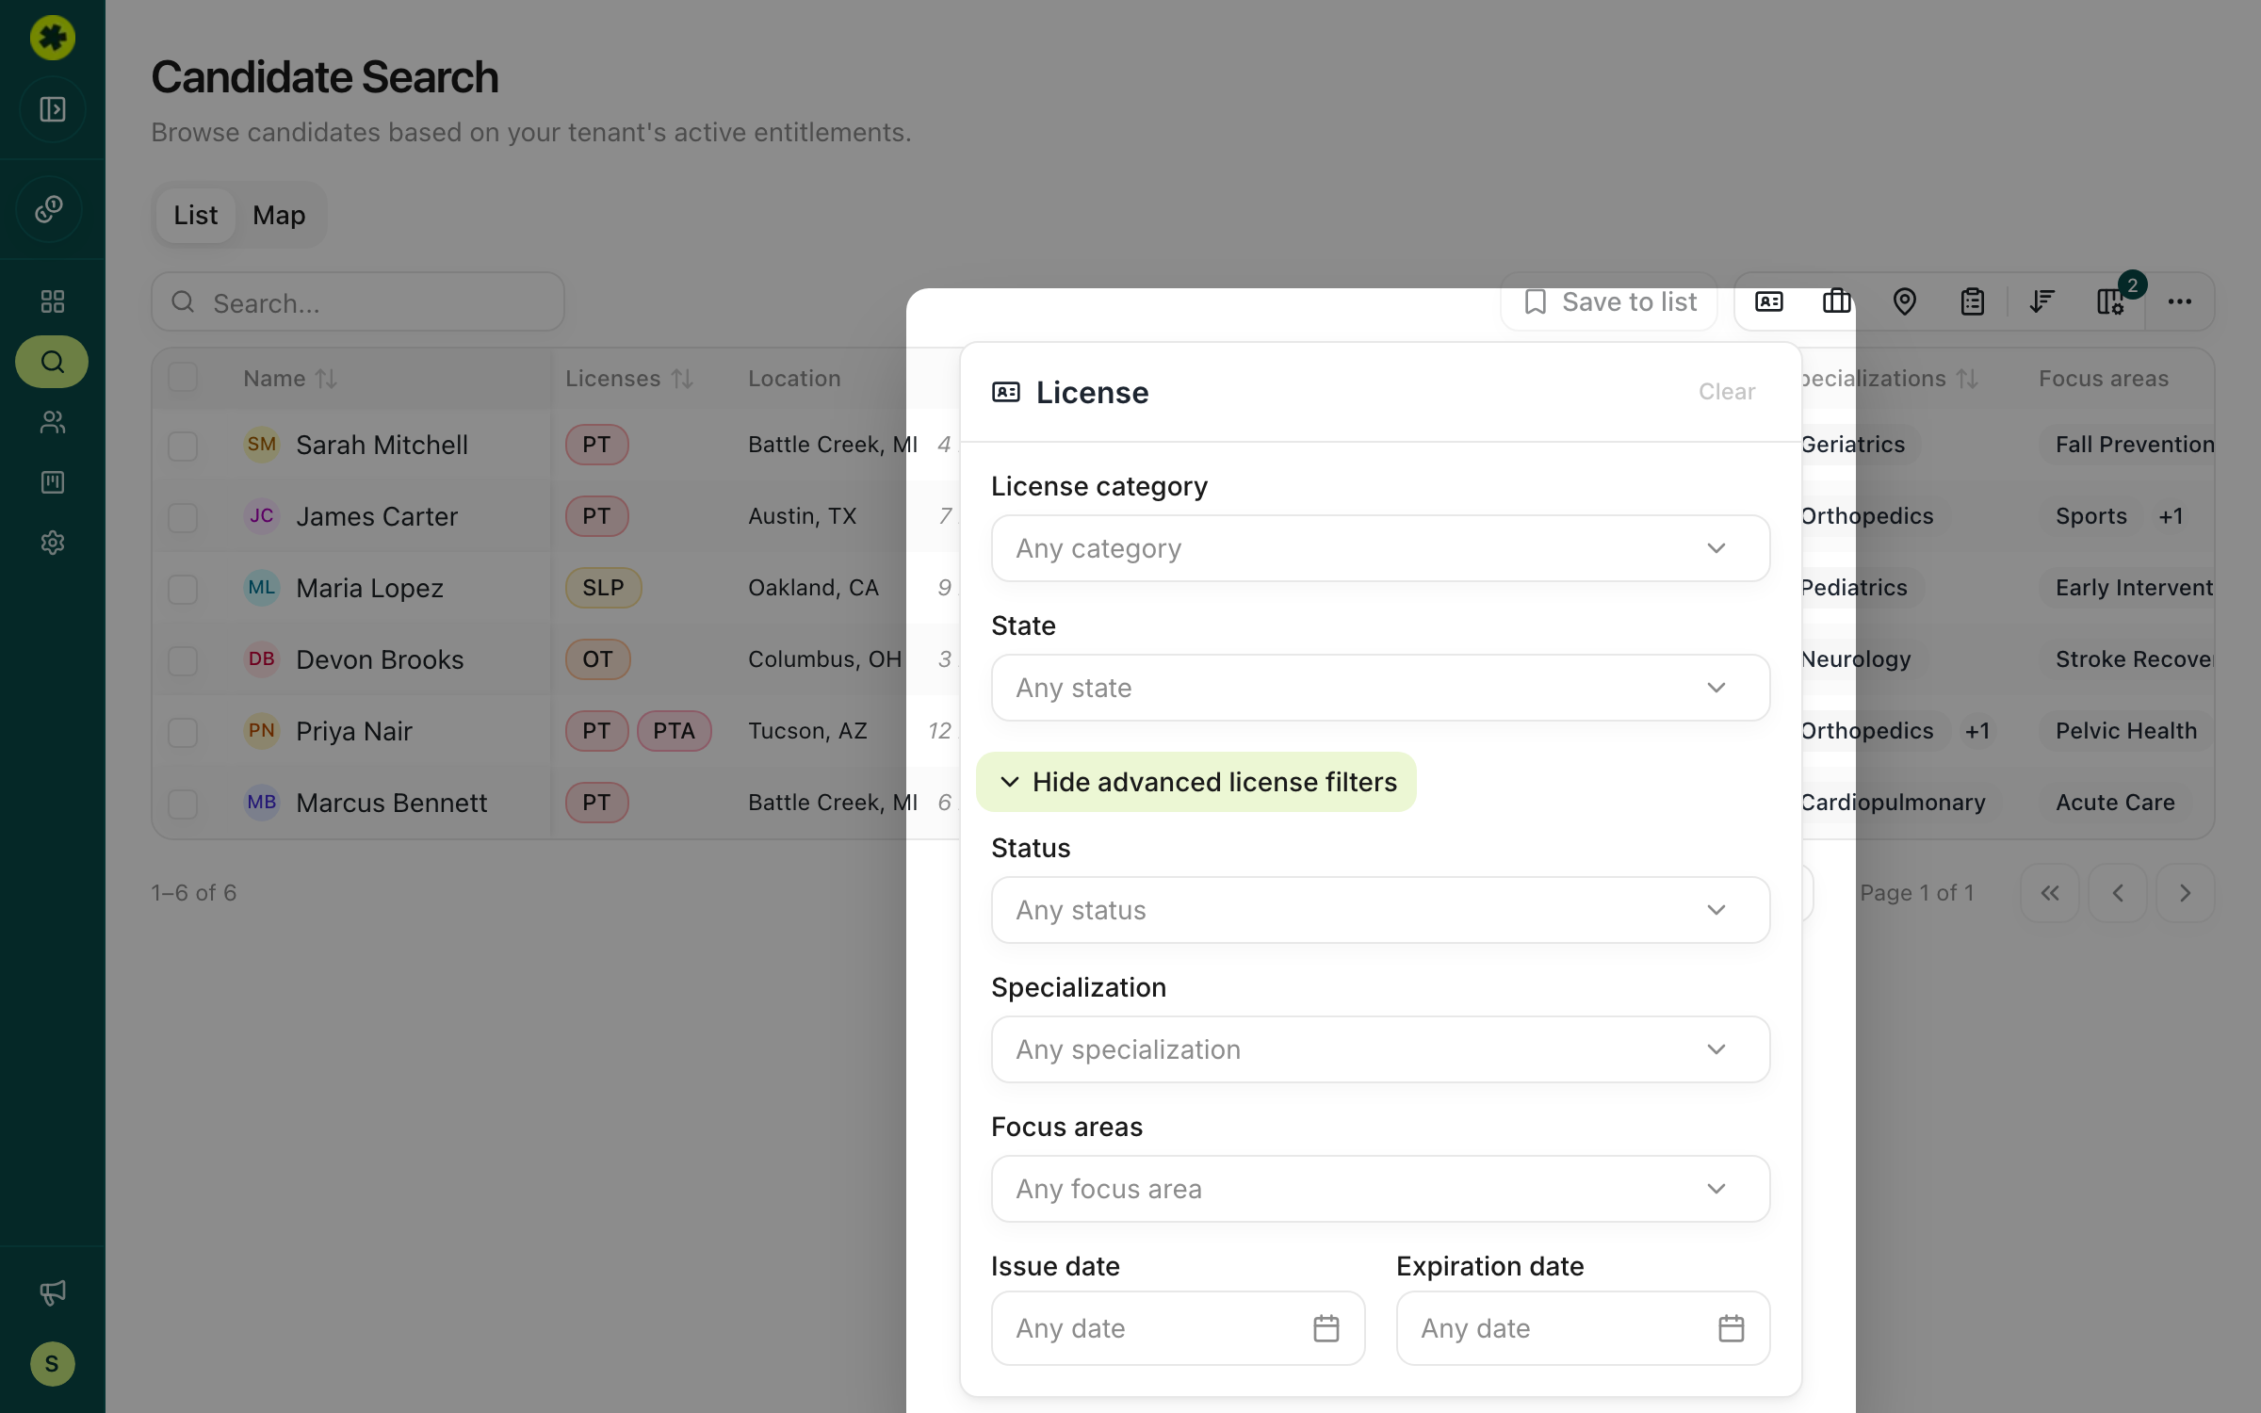Go to next page chevron button
The width and height of the screenshot is (2261, 1413).
point(2186,893)
